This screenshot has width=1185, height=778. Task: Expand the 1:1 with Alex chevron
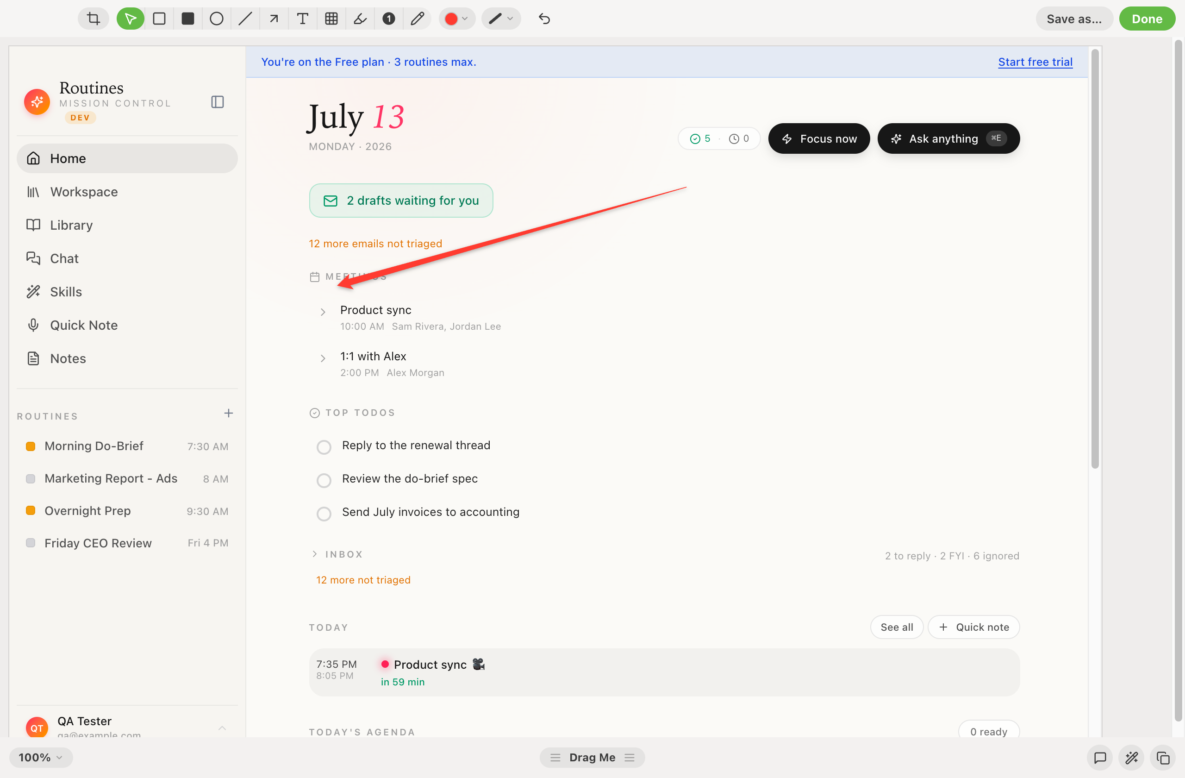[x=323, y=358]
